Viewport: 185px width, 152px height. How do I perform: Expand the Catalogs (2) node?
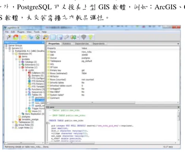tap(20, 62)
